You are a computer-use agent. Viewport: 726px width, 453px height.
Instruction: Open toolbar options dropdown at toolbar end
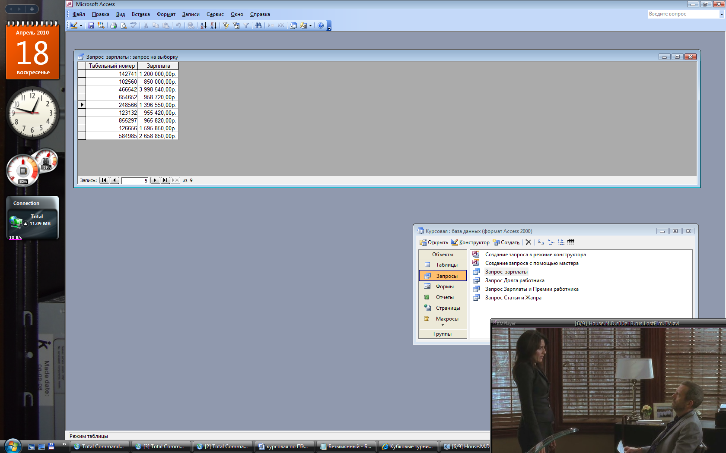pyautogui.click(x=329, y=26)
